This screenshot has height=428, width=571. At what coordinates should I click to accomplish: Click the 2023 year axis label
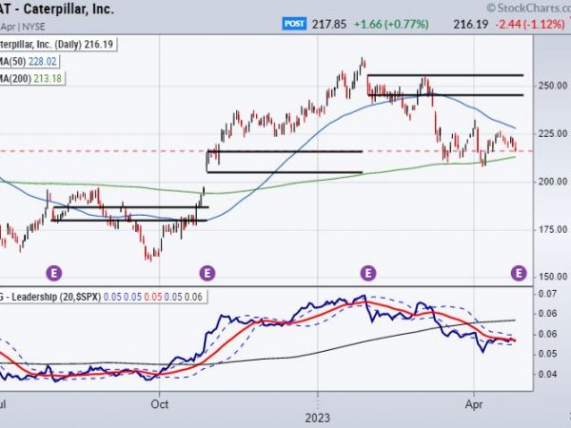(318, 418)
